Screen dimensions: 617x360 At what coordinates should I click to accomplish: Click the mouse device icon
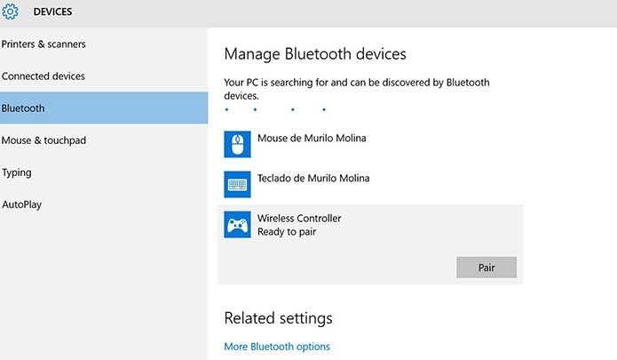[x=237, y=144]
